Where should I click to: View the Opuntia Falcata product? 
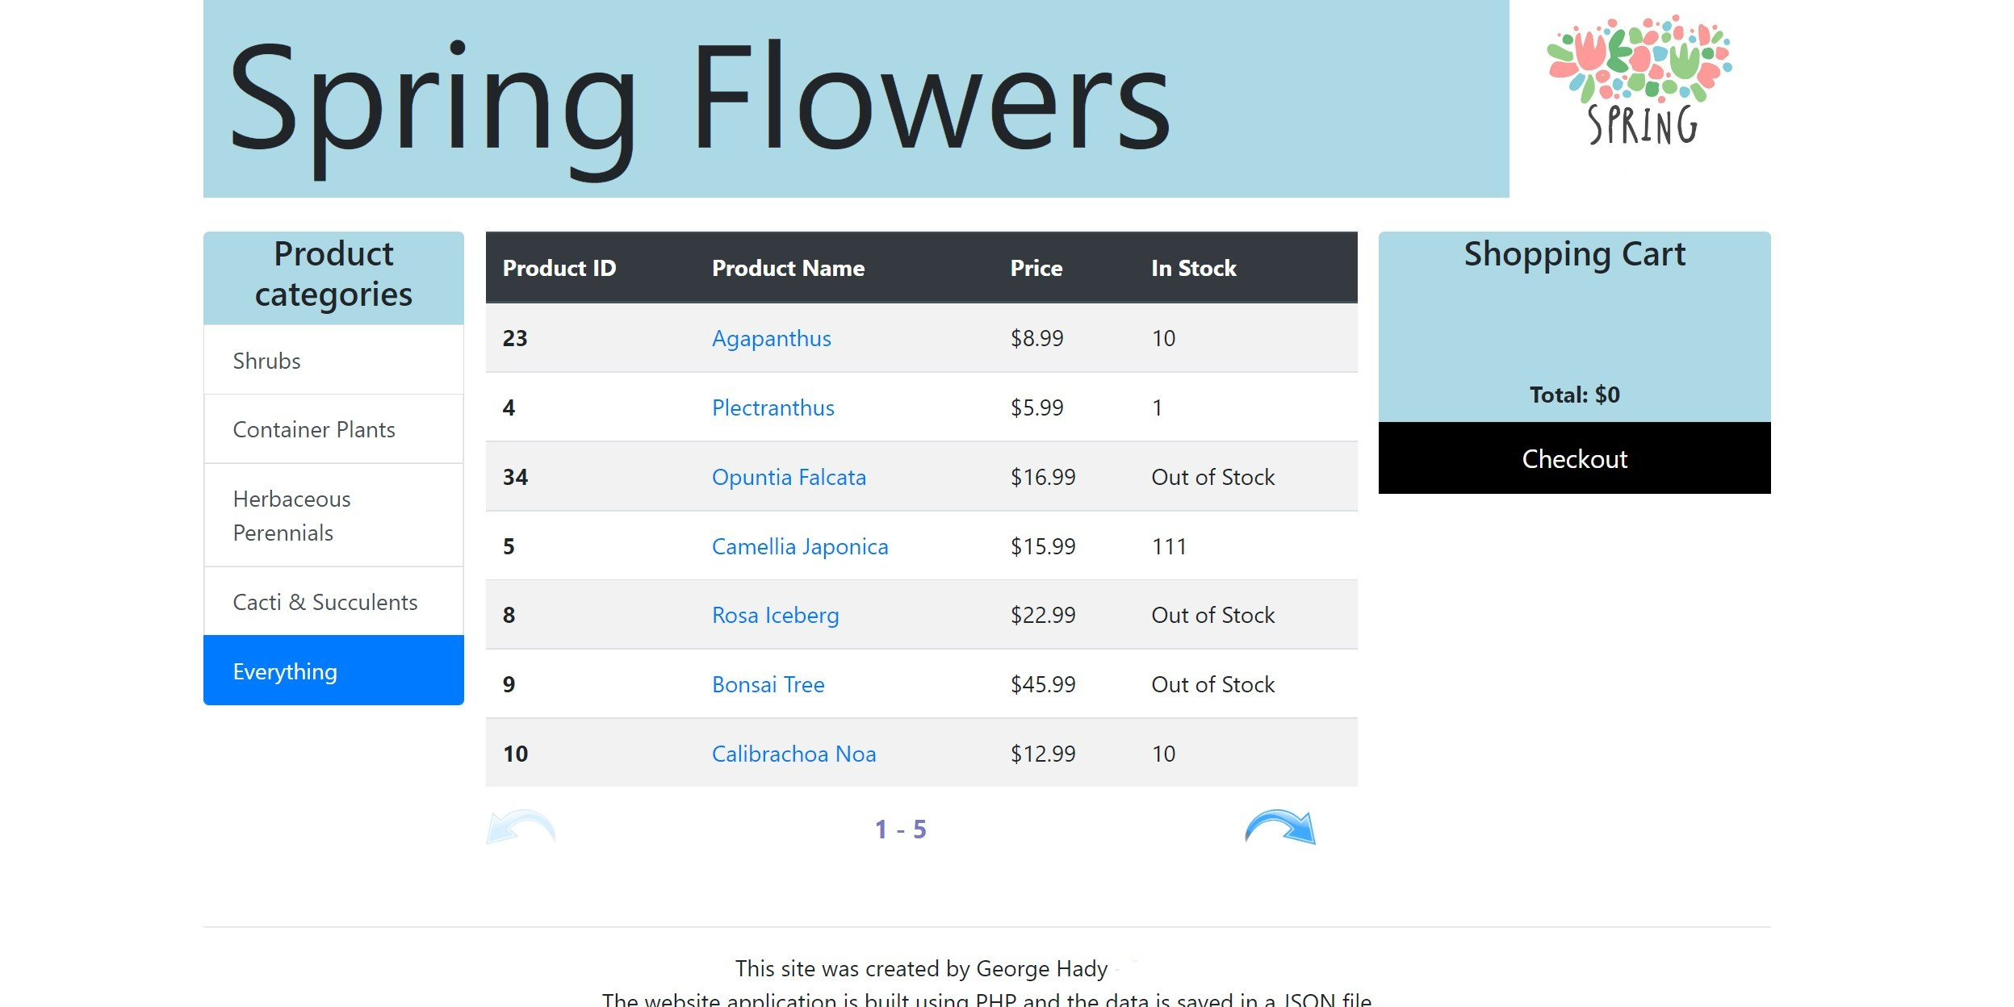point(789,477)
